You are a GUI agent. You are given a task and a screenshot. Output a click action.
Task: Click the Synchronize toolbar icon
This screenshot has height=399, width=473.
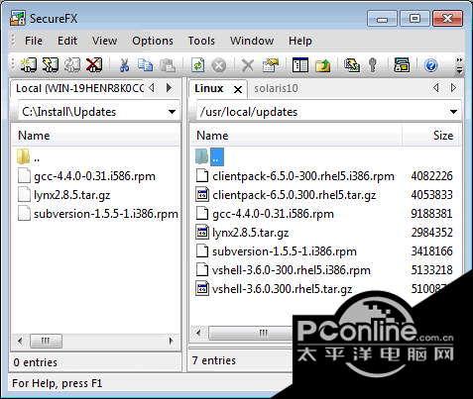(x=352, y=64)
